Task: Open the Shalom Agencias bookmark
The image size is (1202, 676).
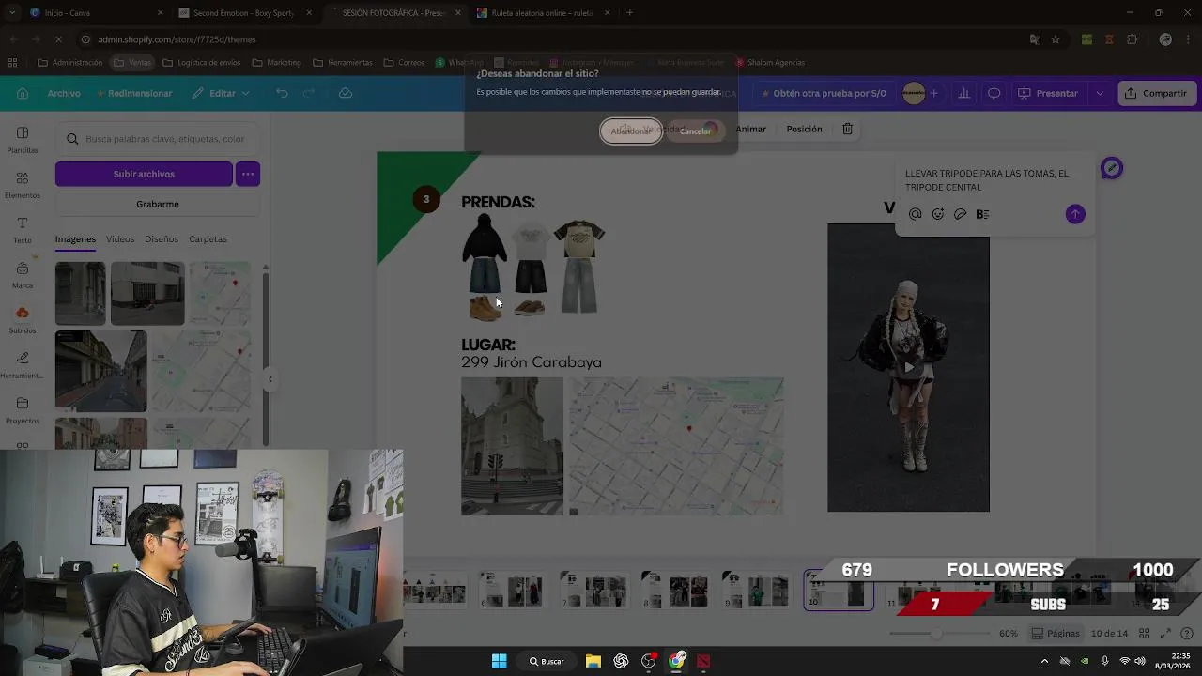Action: [769, 63]
